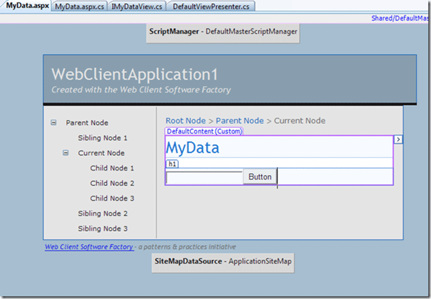The height and width of the screenshot is (299, 431).
Task: Open the IMyDataView.cs tab
Action: pyautogui.click(x=137, y=6)
